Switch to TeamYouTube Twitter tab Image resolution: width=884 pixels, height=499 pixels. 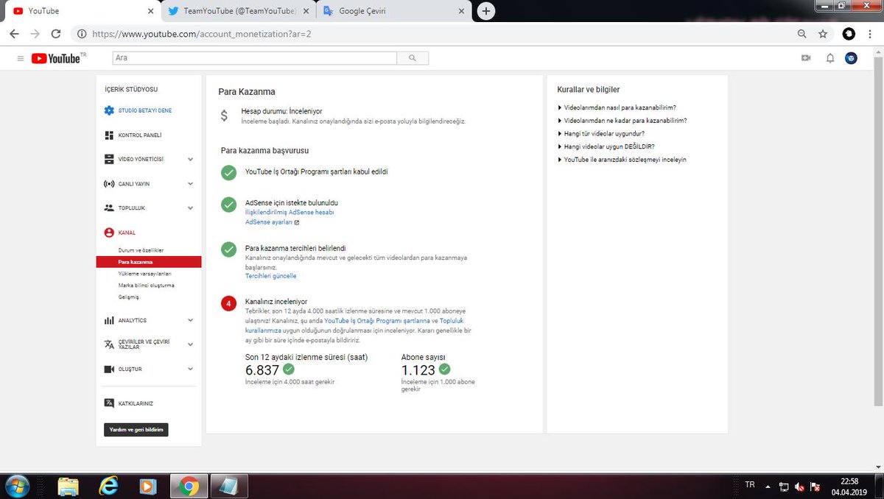(237, 11)
